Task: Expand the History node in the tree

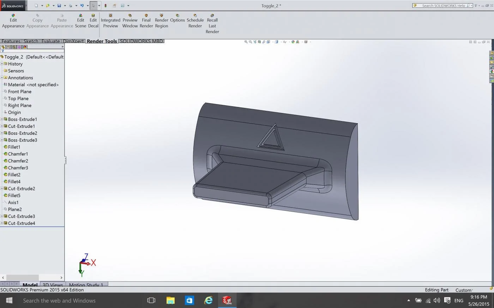Action: [2, 64]
